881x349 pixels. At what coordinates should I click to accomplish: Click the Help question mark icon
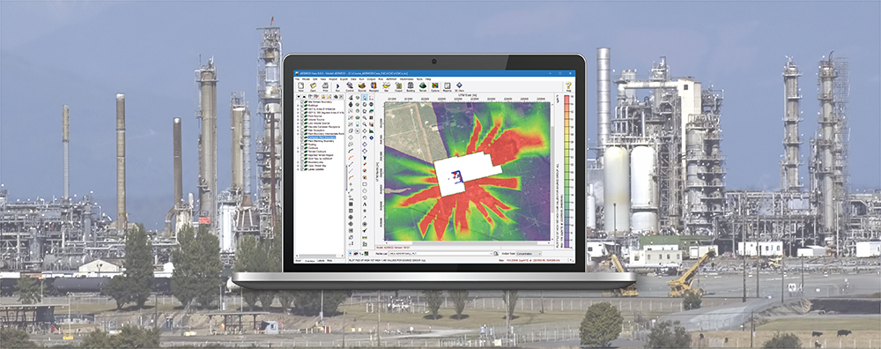click(x=568, y=86)
